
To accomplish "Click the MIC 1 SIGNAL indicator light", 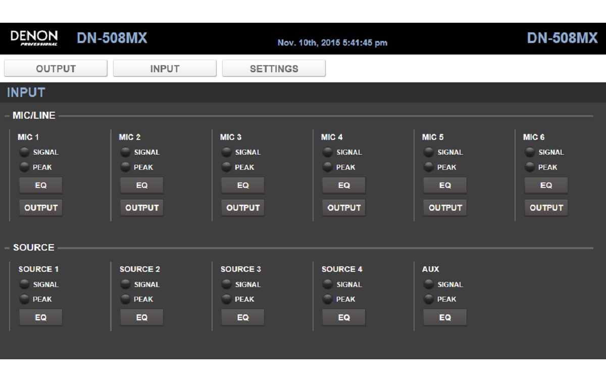I will (24, 152).
